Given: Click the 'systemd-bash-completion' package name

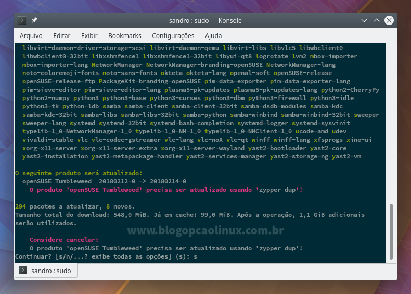Looking at the screenshot, I should [x=191, y=123].
